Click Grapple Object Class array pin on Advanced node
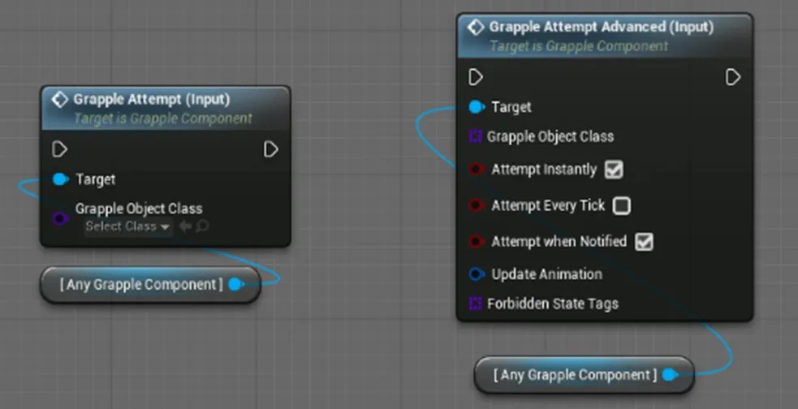Viewport: 798px width, 409px height. click(x=475, y=136)
